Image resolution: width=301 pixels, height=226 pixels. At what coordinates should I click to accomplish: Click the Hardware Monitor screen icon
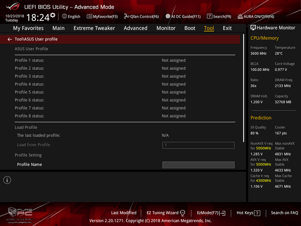point(253,28)
